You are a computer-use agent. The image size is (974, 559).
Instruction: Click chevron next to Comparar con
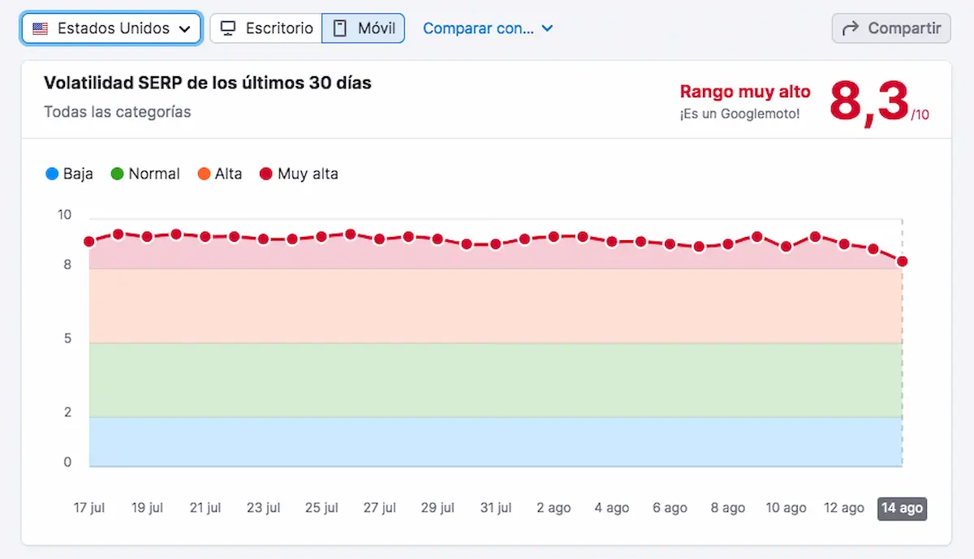[x=547, y=28]
